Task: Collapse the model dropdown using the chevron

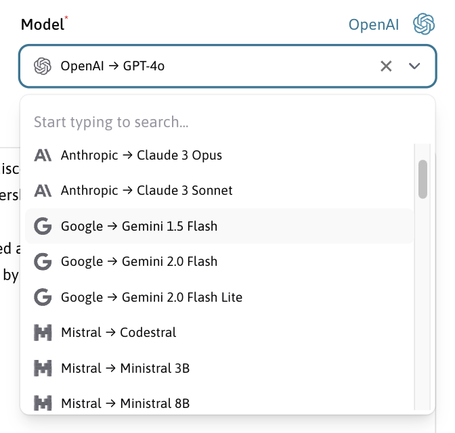Action: coord(414,66)
